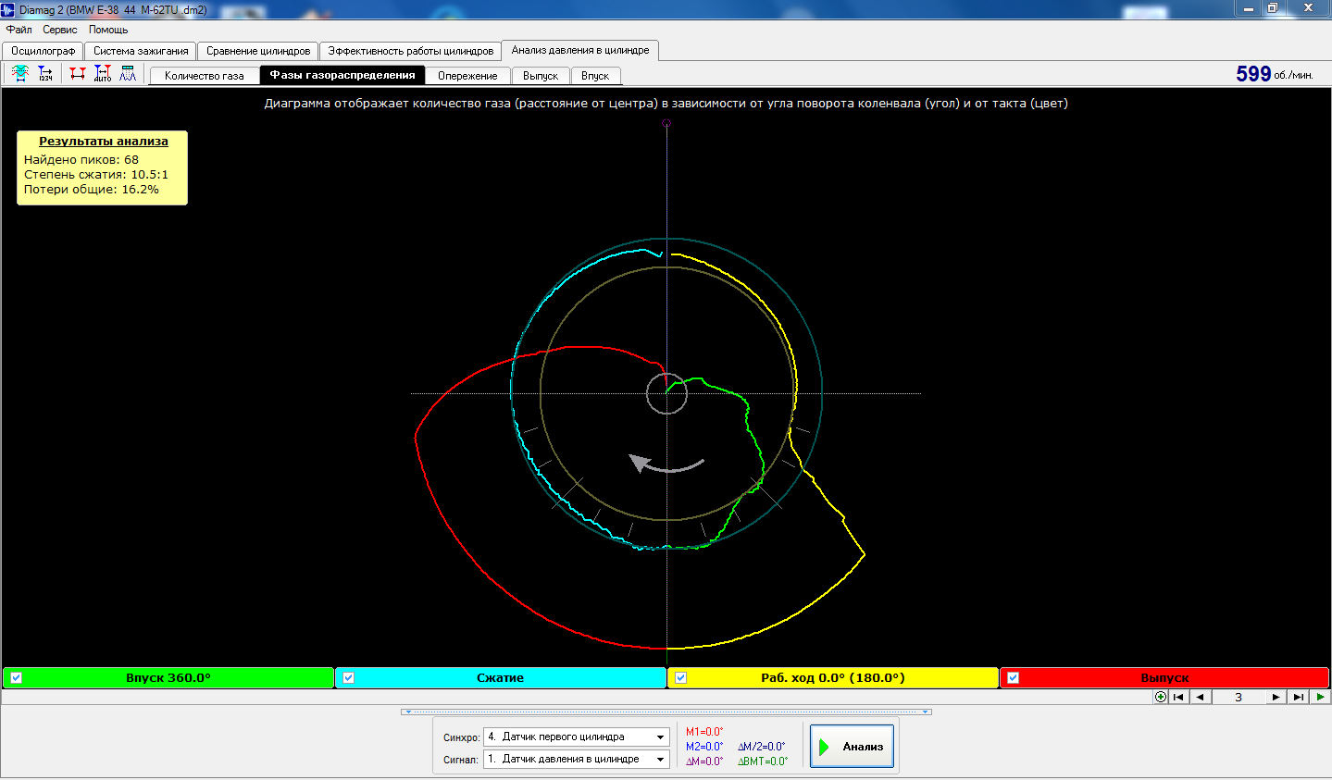Screen dimensions: 1332x780
Task: Open the Впуск sub-tab
Action: point(595,76)
